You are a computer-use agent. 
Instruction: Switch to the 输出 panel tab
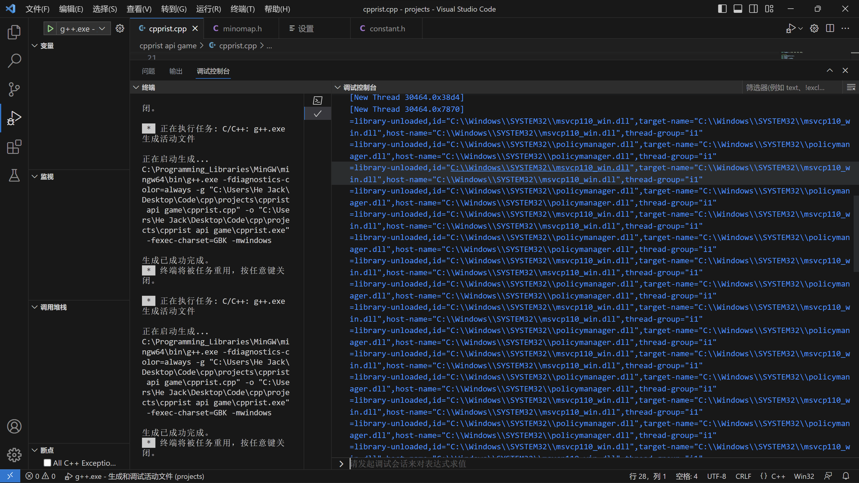coord(176,71)
